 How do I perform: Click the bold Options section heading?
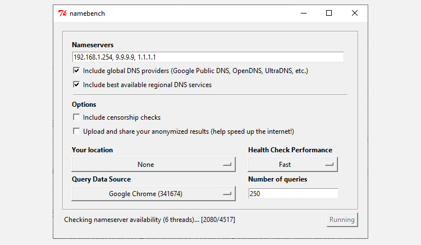(x=84, y=105)
